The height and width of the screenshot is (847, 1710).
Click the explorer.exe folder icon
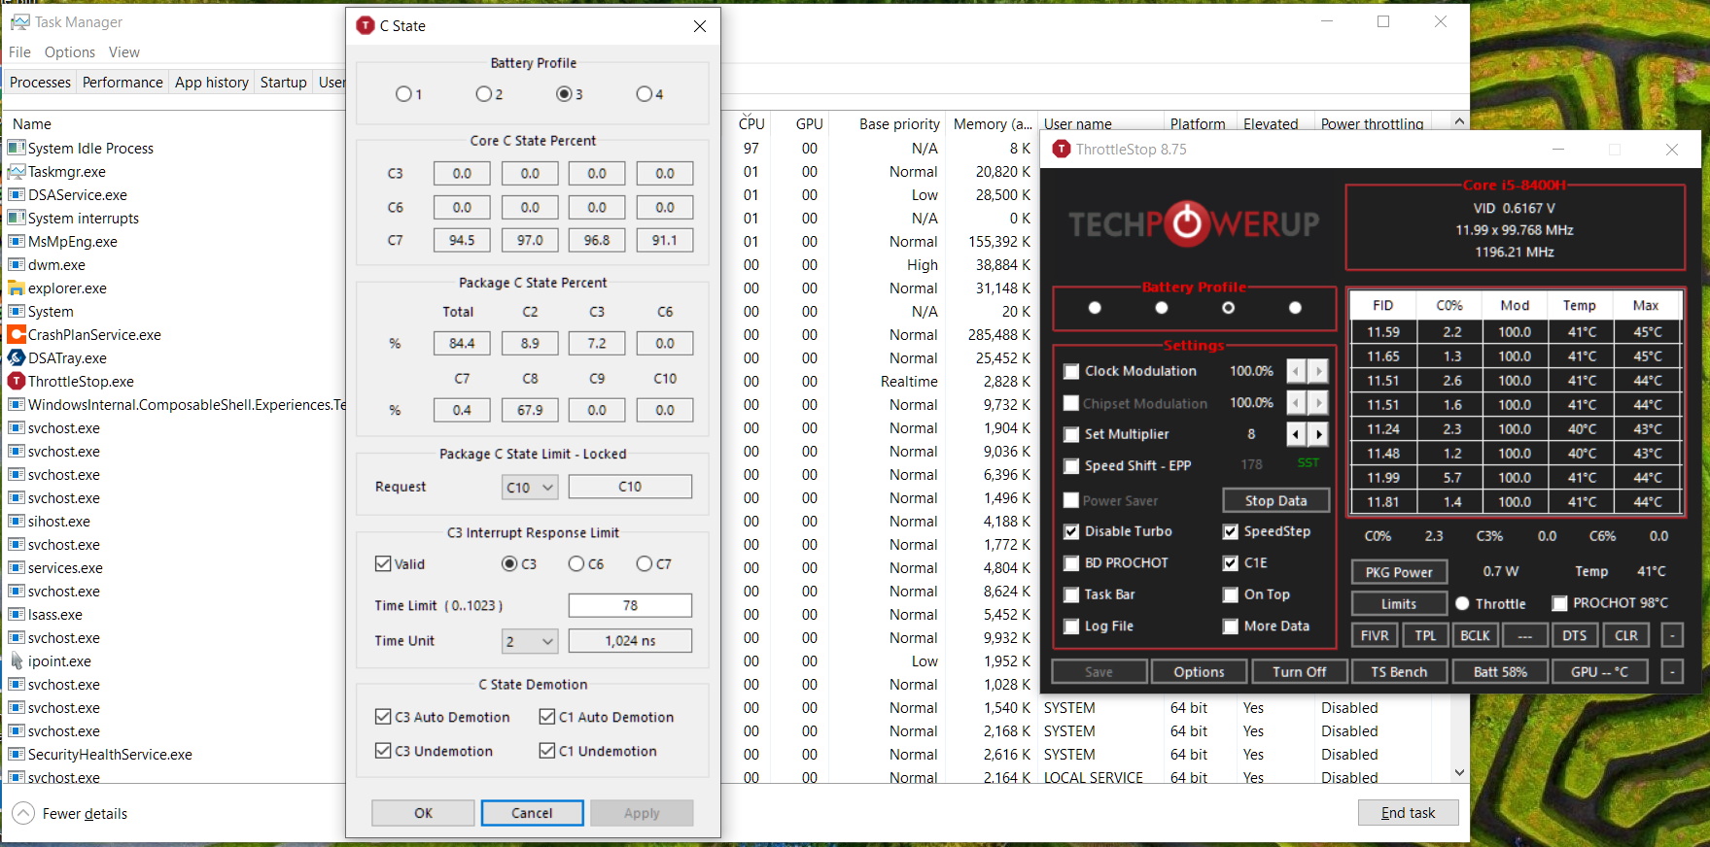[x=17, y=288]
